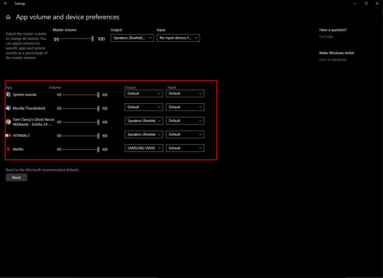Open Mozilla Thunderbird Output dropdown

(144, 107)
